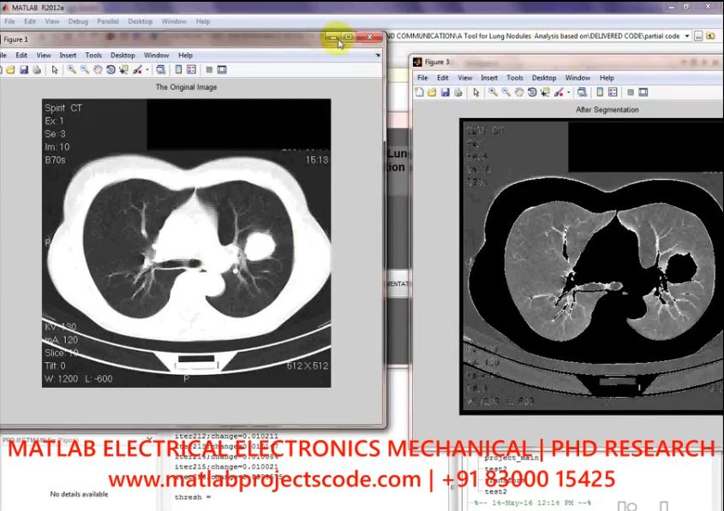Open File menu in Figure 3
This screenshot has width=724, height=511.
(x=422, y=78)
